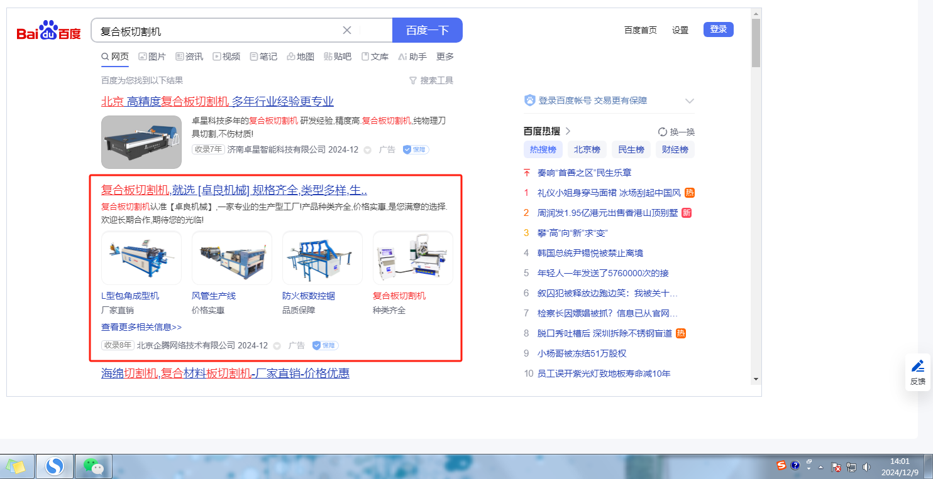Click the blue help question mark tray icon
The width and height of the screenshot is (933, 479).
point(795,466)
